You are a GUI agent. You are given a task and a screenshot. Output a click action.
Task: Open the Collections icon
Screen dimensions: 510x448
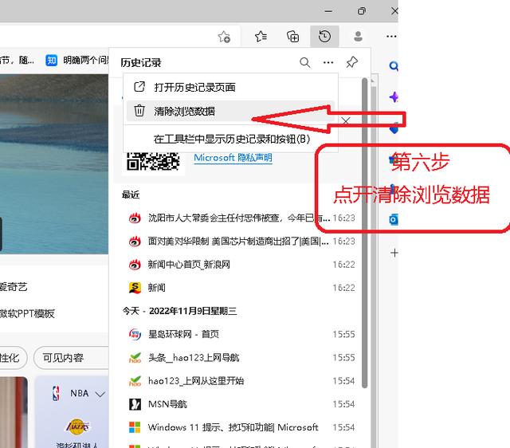coord(292,37)
